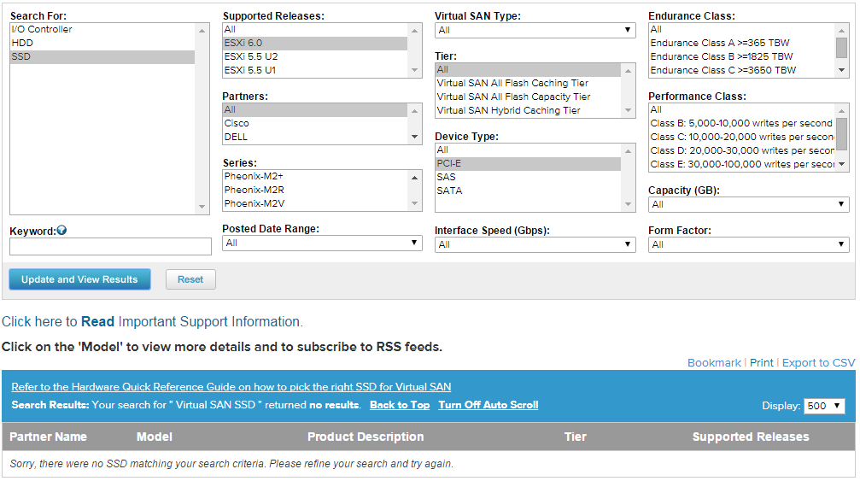
Task: Select PCI-E device type
Action: [528, 164]
